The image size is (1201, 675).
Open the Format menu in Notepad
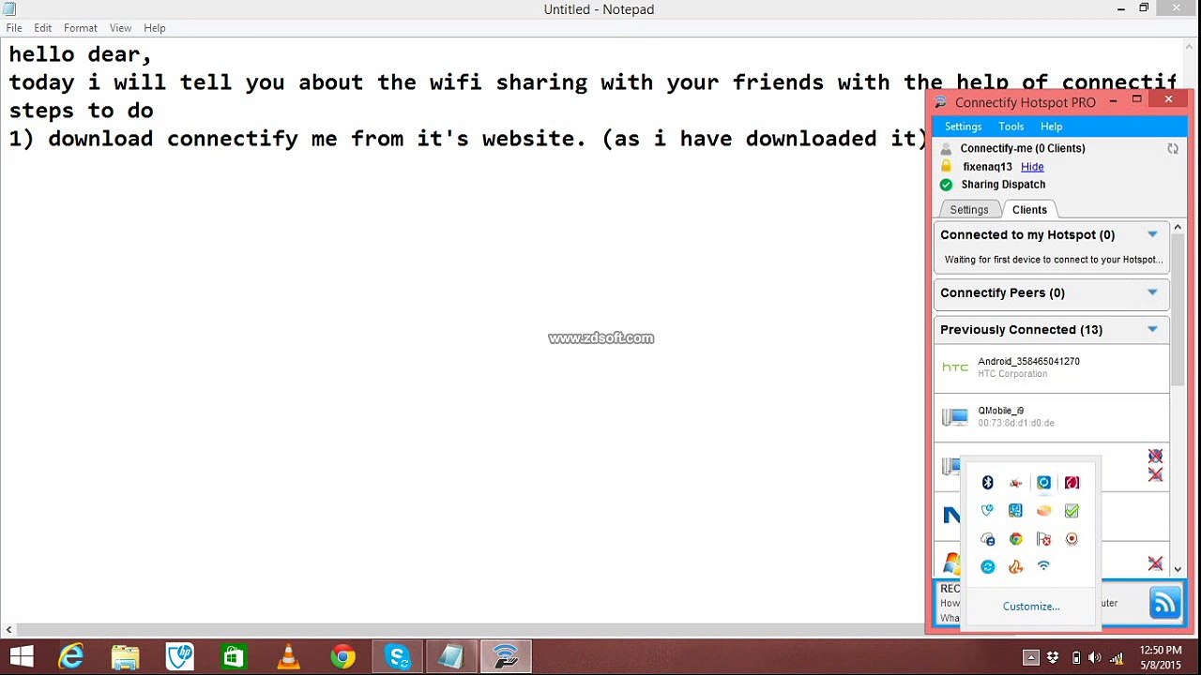point(81,28)
